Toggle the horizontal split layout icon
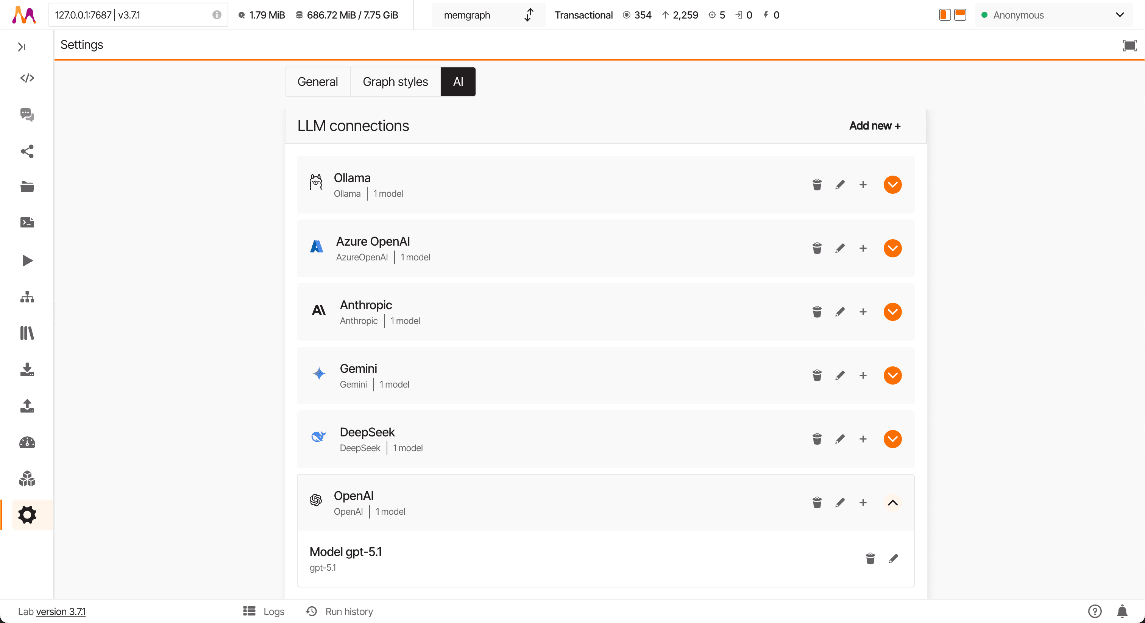The width and height of the screenshot is (1145, 623). pos(960,15)
